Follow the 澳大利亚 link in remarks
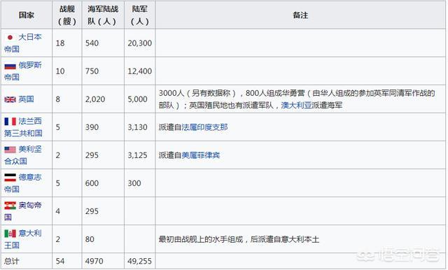448x270 pixels. (296, 106)
